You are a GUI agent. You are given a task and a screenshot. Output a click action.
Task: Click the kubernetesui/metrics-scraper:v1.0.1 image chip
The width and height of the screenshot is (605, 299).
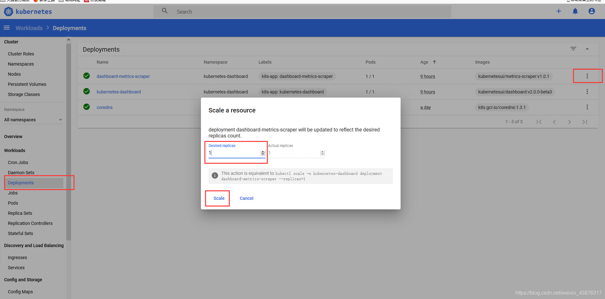(514, 76)
